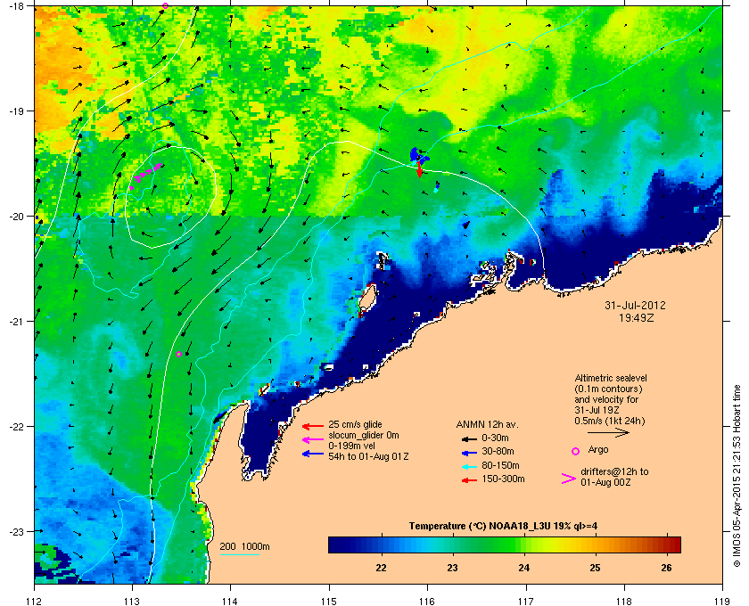Screen dimensions: 749x606
Task: Click the Argo float circle near 113.5, -21.3
Action: click(178, 355)
